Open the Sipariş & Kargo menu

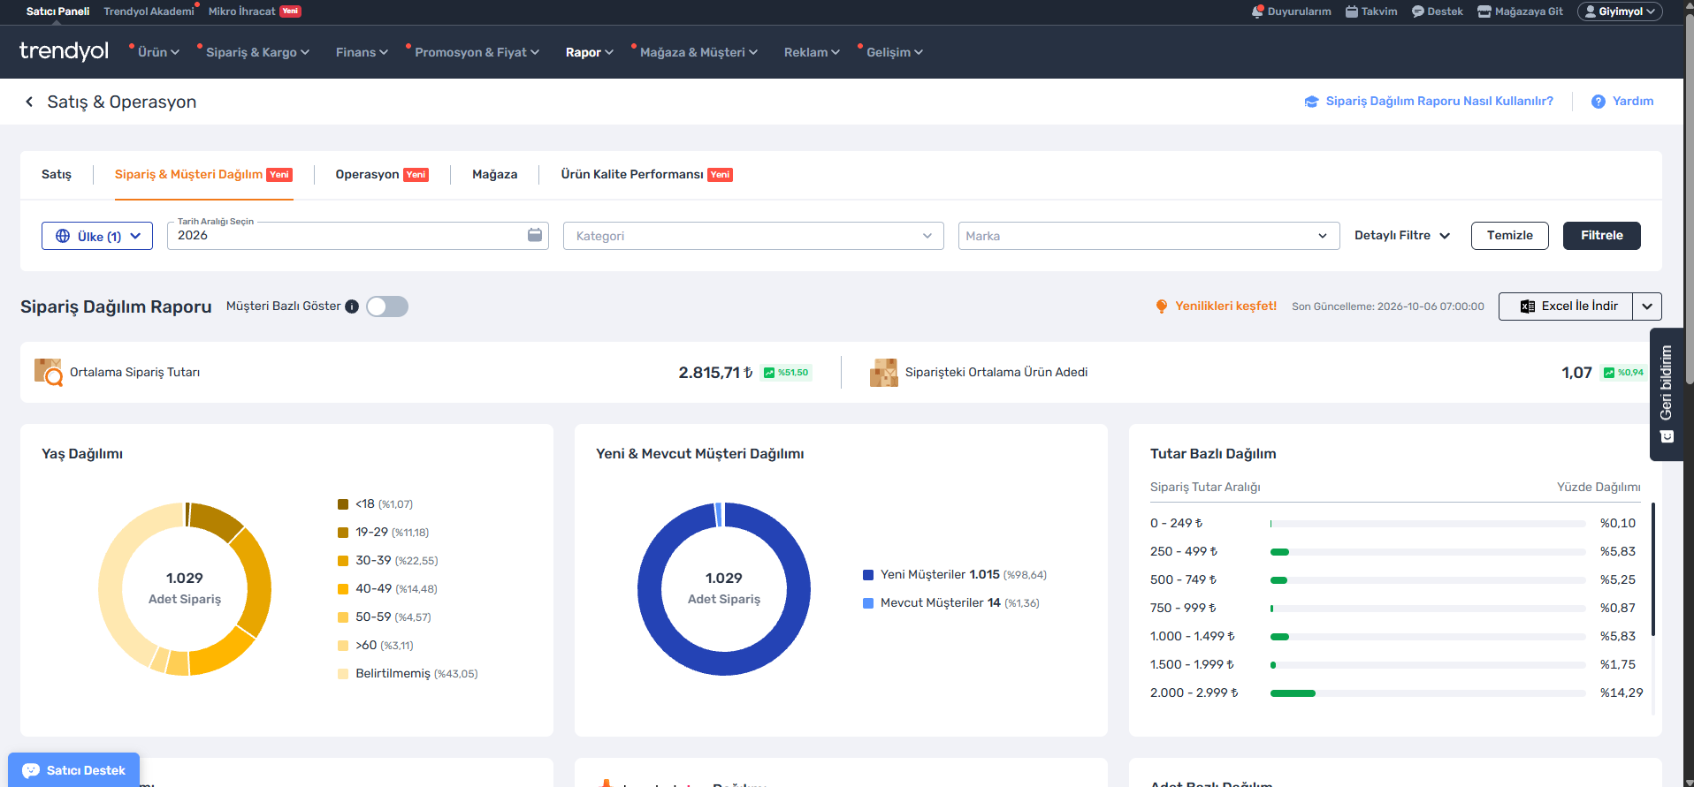257,52
